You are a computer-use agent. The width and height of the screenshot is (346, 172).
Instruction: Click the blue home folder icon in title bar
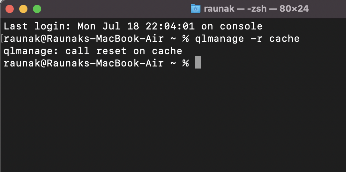click(196, 9)
